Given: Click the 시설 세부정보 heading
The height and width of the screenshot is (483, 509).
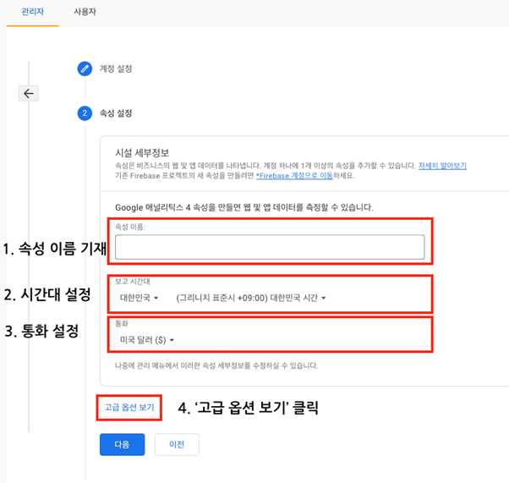Looking at the screenshot, I should pos(142,152).
